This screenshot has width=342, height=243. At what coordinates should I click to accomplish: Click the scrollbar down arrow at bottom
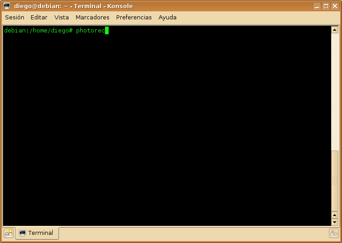pyautogui.click(x=335, y=222)
